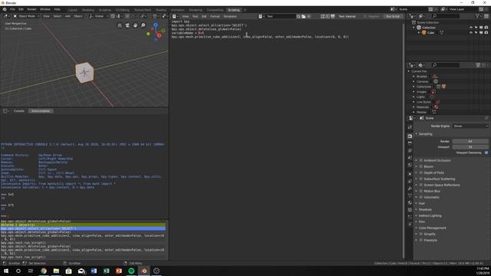
Task: Click the new text file icon in text editor
Action: (x=298, y=16)
